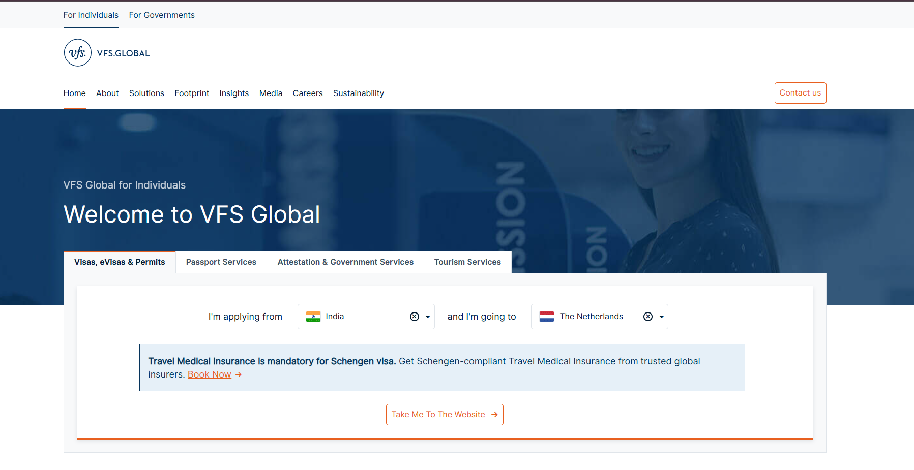This screenshot has width=914, height=470.
Task: Clear the India country selection
Action: pyautogui.click(x=414, y=316)
